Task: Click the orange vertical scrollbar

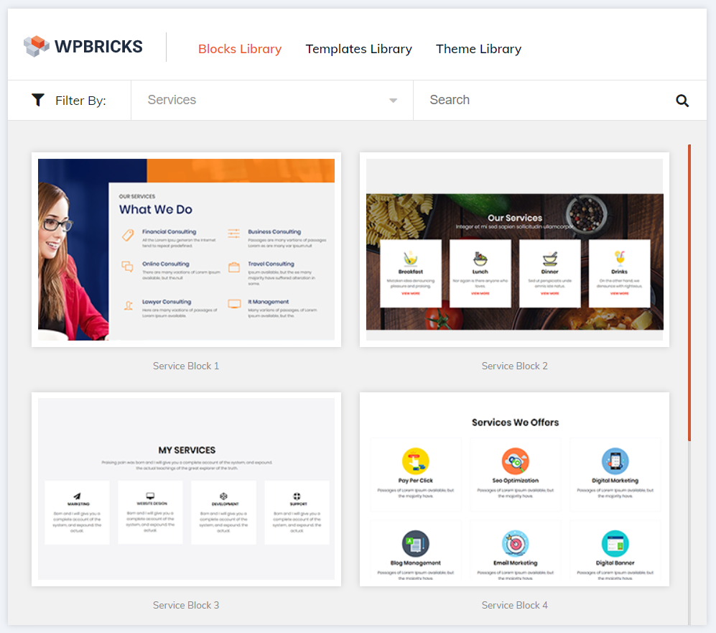Action: (689, 292)
